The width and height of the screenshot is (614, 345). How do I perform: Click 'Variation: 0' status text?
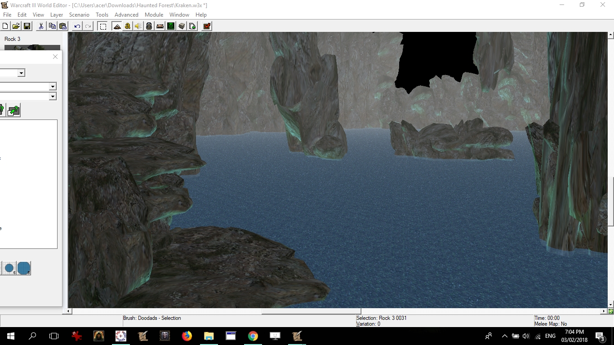[x=369, y=324]
